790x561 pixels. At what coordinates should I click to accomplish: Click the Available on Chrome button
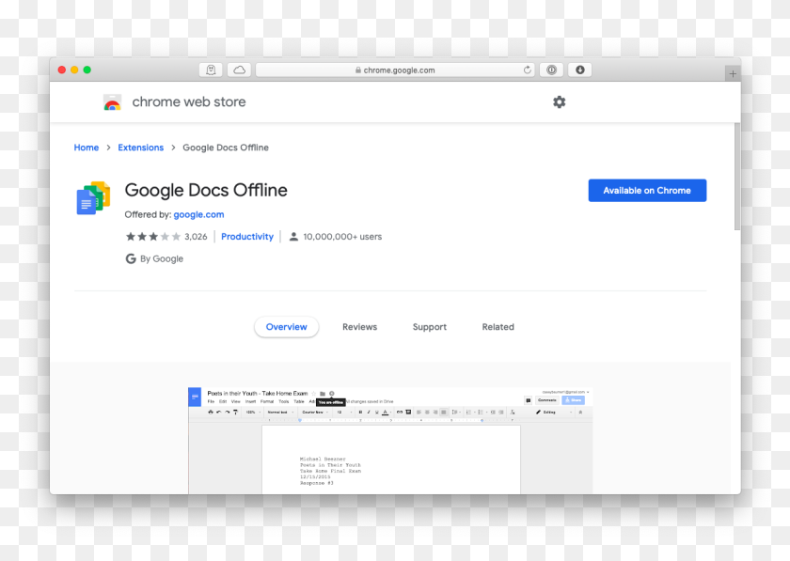tap(647, 191)
